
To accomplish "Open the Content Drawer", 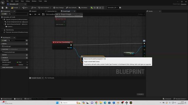I will pyautogui.click(x=6, y=99).
